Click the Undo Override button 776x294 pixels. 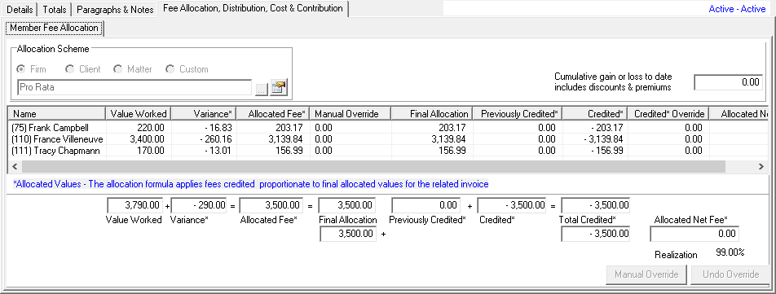click(x=731, y=274)
